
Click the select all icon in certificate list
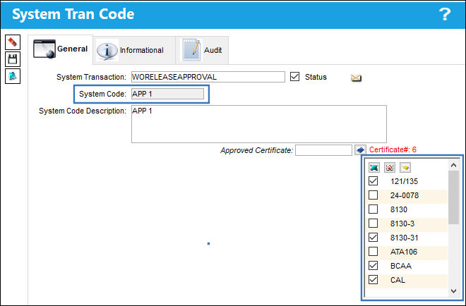point(374,167)
